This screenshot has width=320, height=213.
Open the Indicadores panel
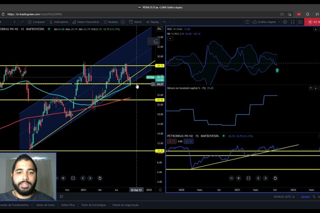pos(59,22)
